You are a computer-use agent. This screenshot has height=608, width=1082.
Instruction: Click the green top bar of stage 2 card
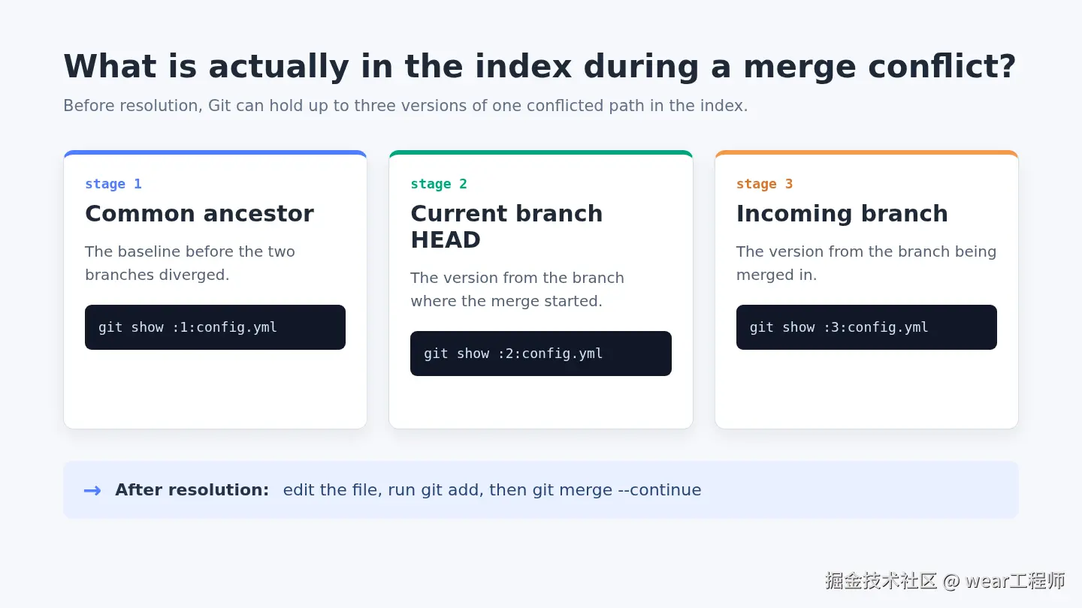click(541, 152)
